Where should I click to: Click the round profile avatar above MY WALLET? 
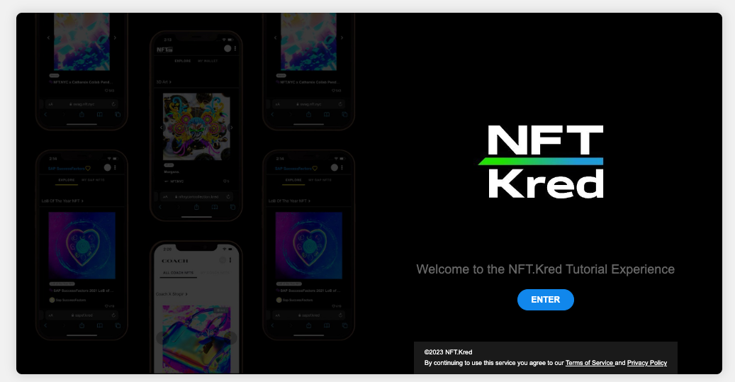tap(228, 48)
